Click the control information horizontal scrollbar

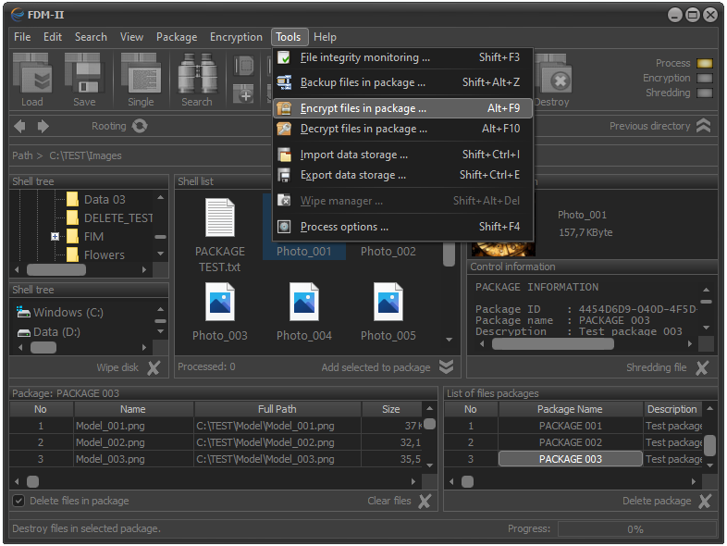pos(553,343)
